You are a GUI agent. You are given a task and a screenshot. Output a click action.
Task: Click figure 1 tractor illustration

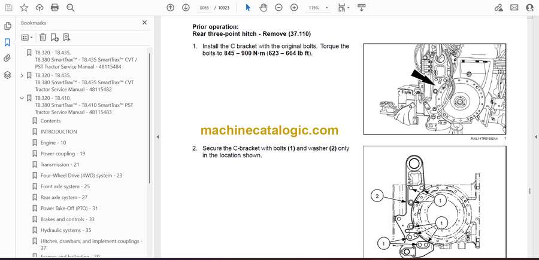435,89
